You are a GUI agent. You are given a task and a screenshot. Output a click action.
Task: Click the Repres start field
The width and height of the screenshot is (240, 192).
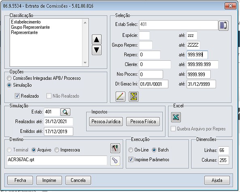coord(150,55)
